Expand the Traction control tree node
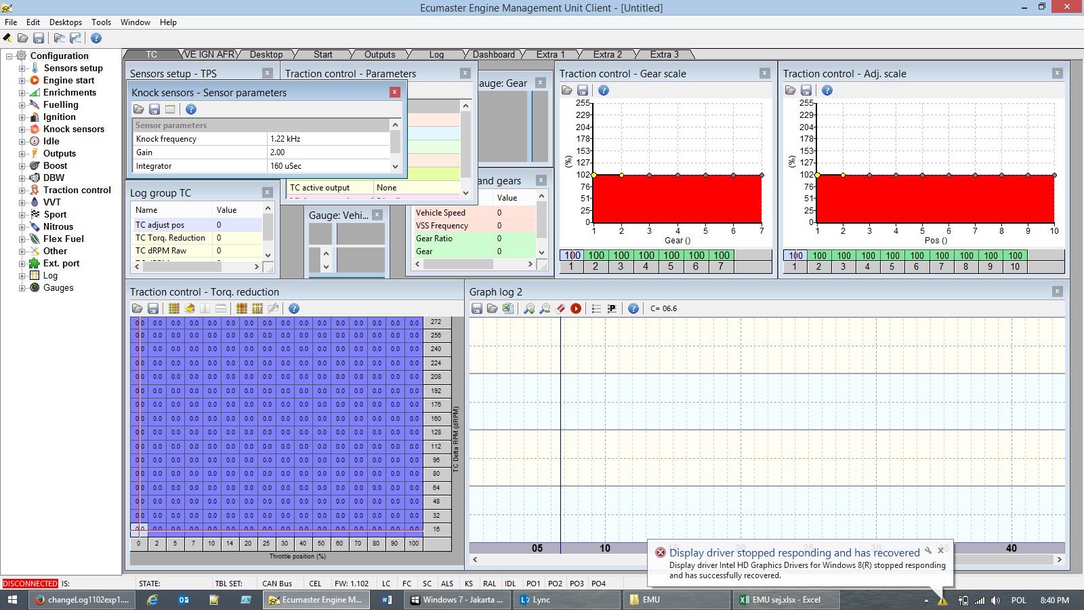Screen dimensions: 1084x610 [x=22, y=190]
